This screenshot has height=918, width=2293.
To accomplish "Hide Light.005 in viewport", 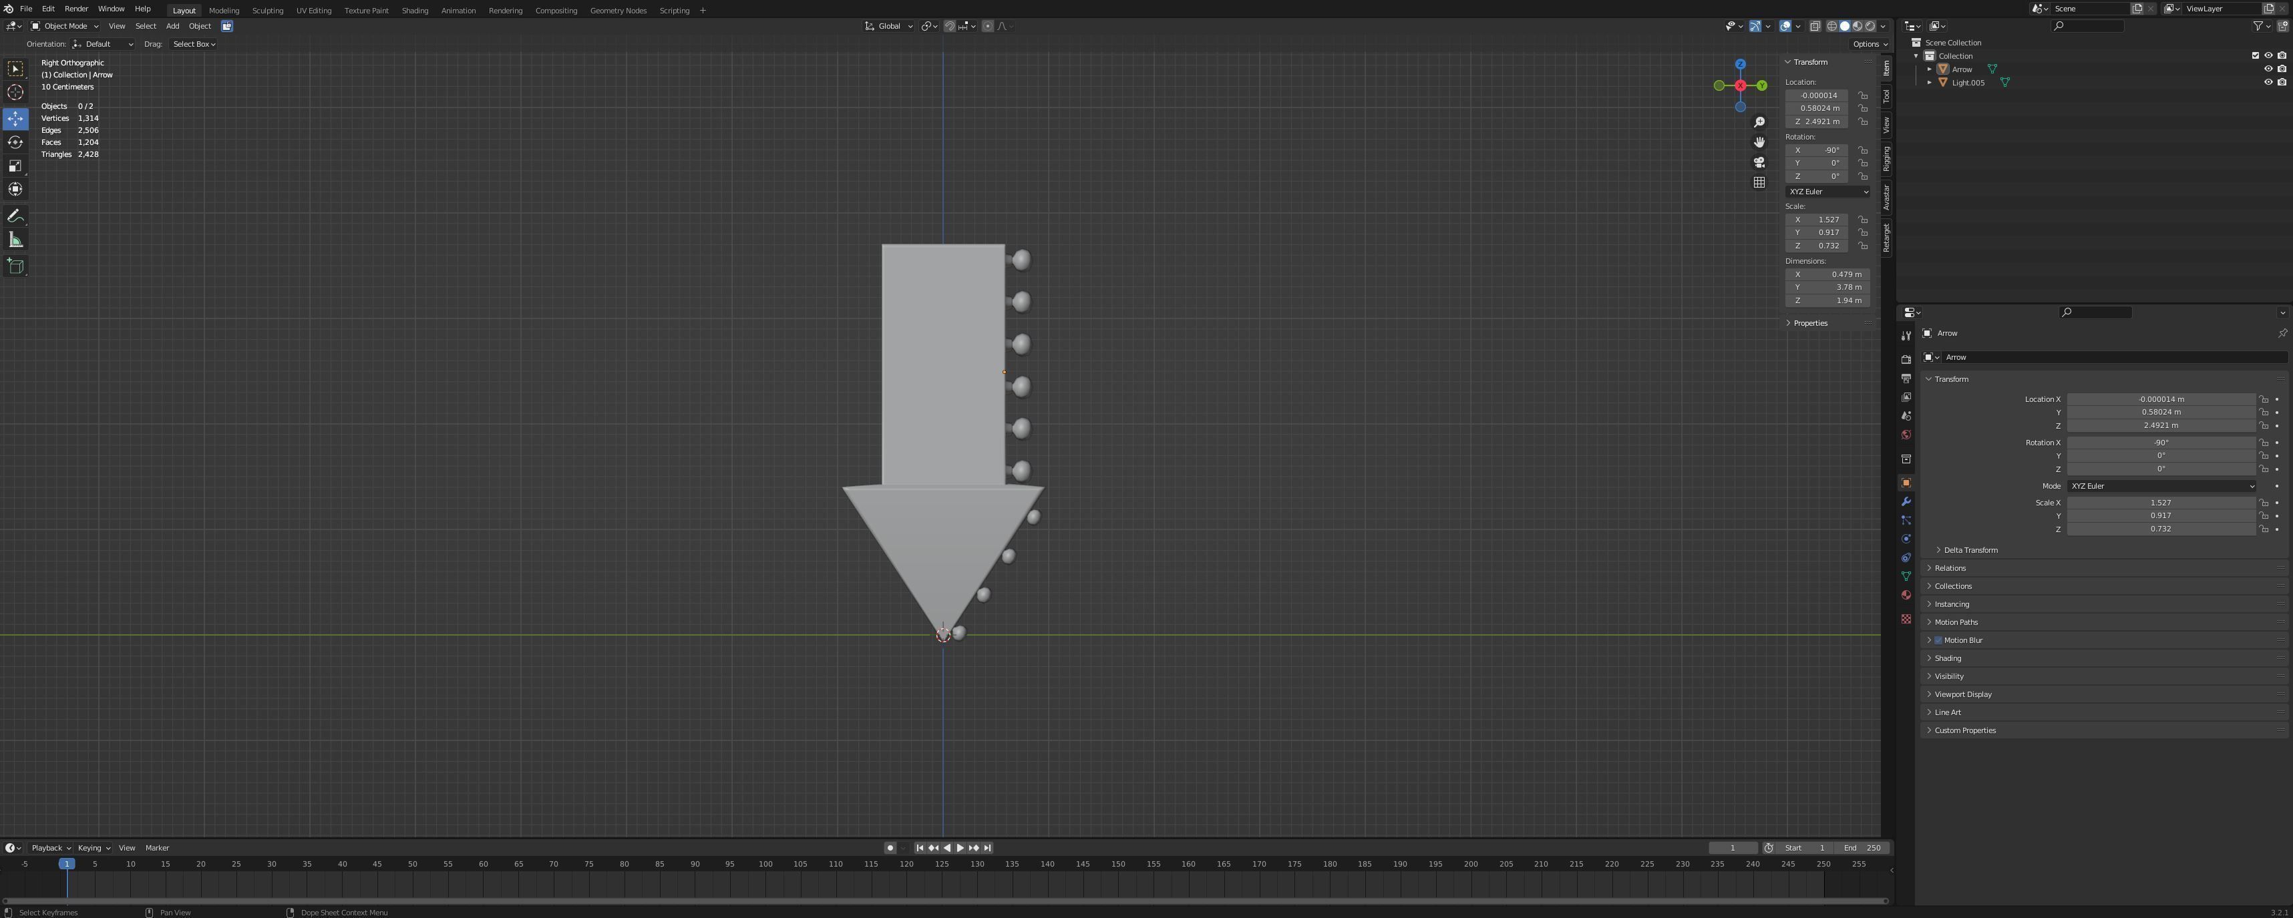I will 2268,82.
